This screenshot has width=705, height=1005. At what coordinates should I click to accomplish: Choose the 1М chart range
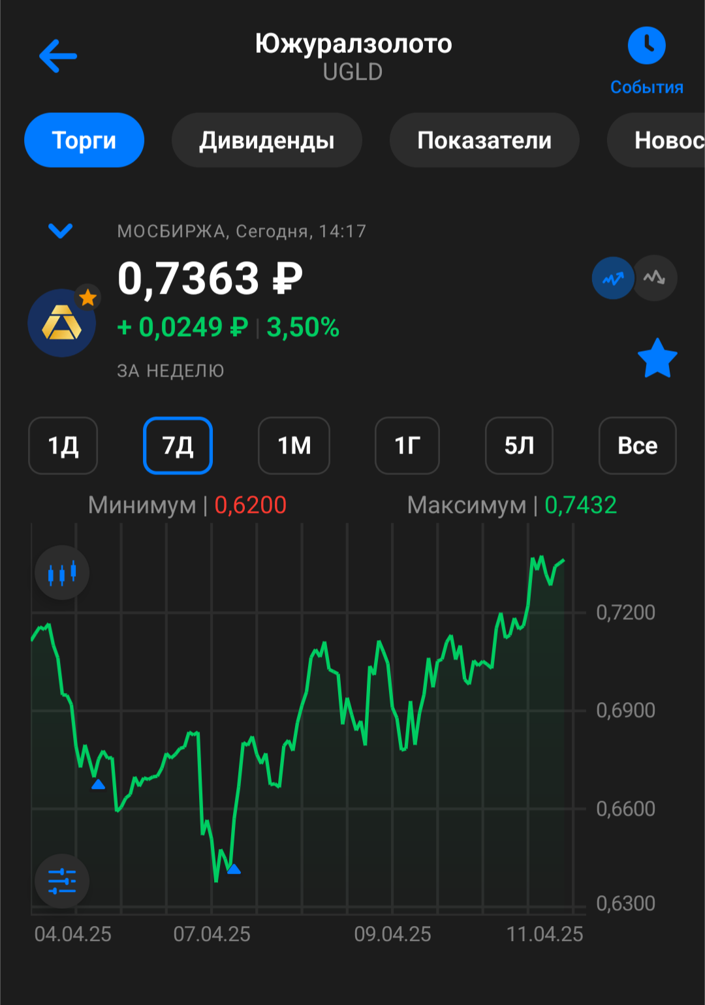pos(294,446)
